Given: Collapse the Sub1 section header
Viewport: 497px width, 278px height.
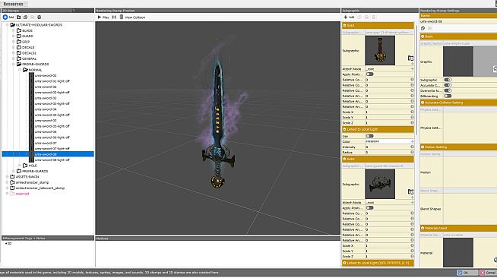Looking at the screenshot, I should (x=344, y=25).
